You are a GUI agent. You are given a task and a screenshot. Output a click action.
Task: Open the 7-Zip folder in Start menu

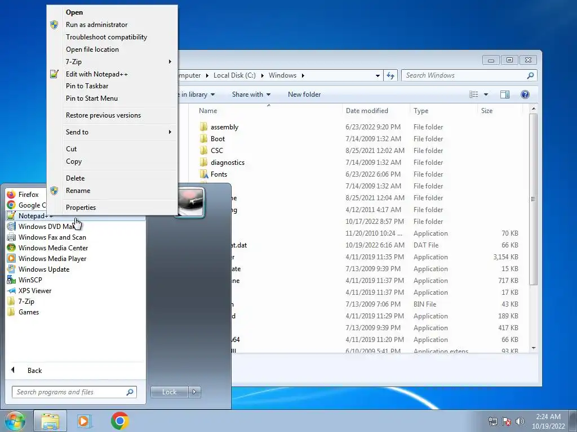(x=26, y=301)
